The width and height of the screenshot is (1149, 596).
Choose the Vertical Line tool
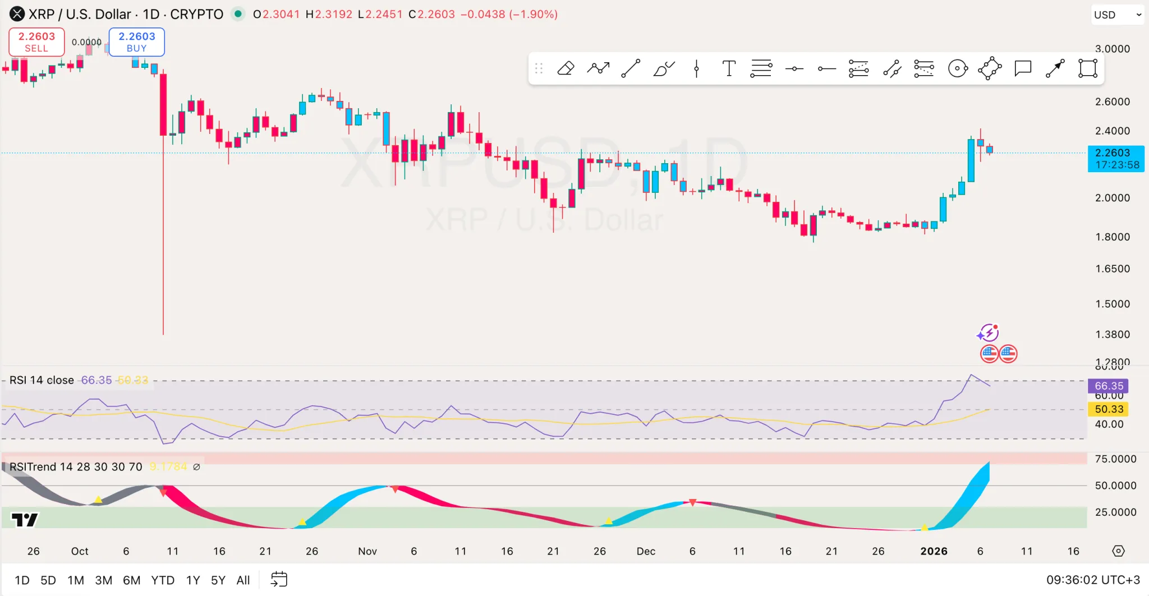[x=696, y=68]
